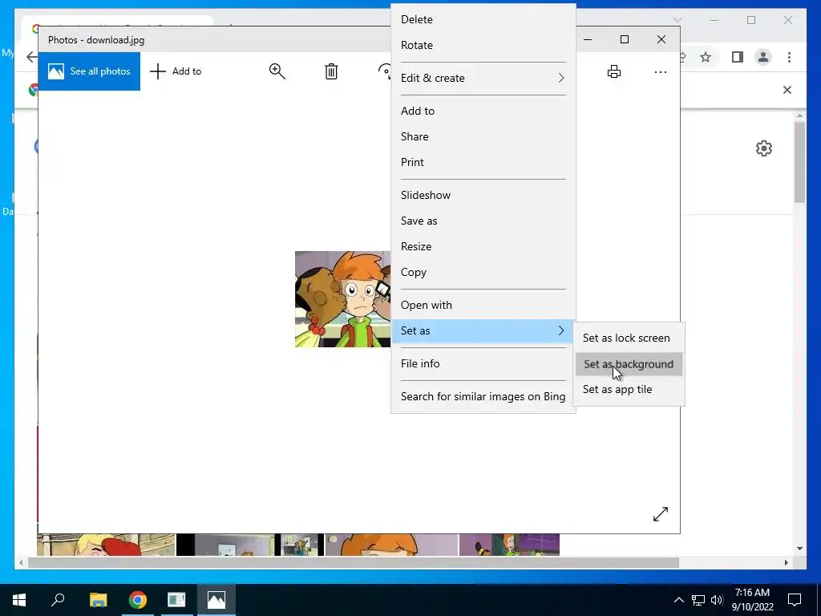Open the orange-haired boy thumbnail in Chrome
Screen dimensions: 821x616
391,545
